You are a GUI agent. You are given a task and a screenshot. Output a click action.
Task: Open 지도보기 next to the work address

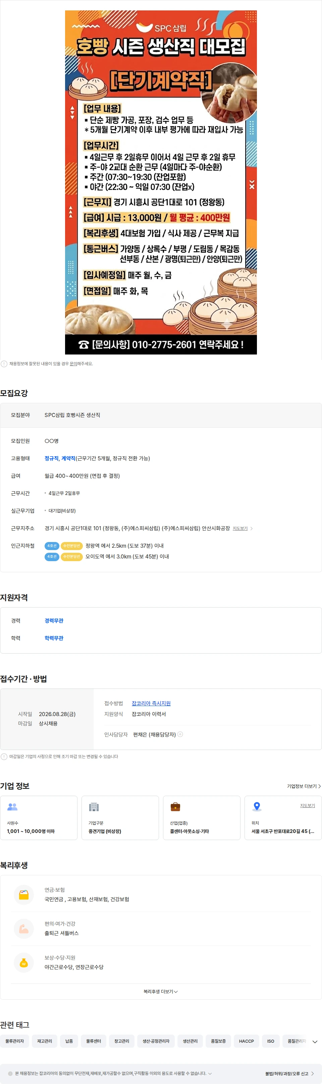click(x=240, y=528)
